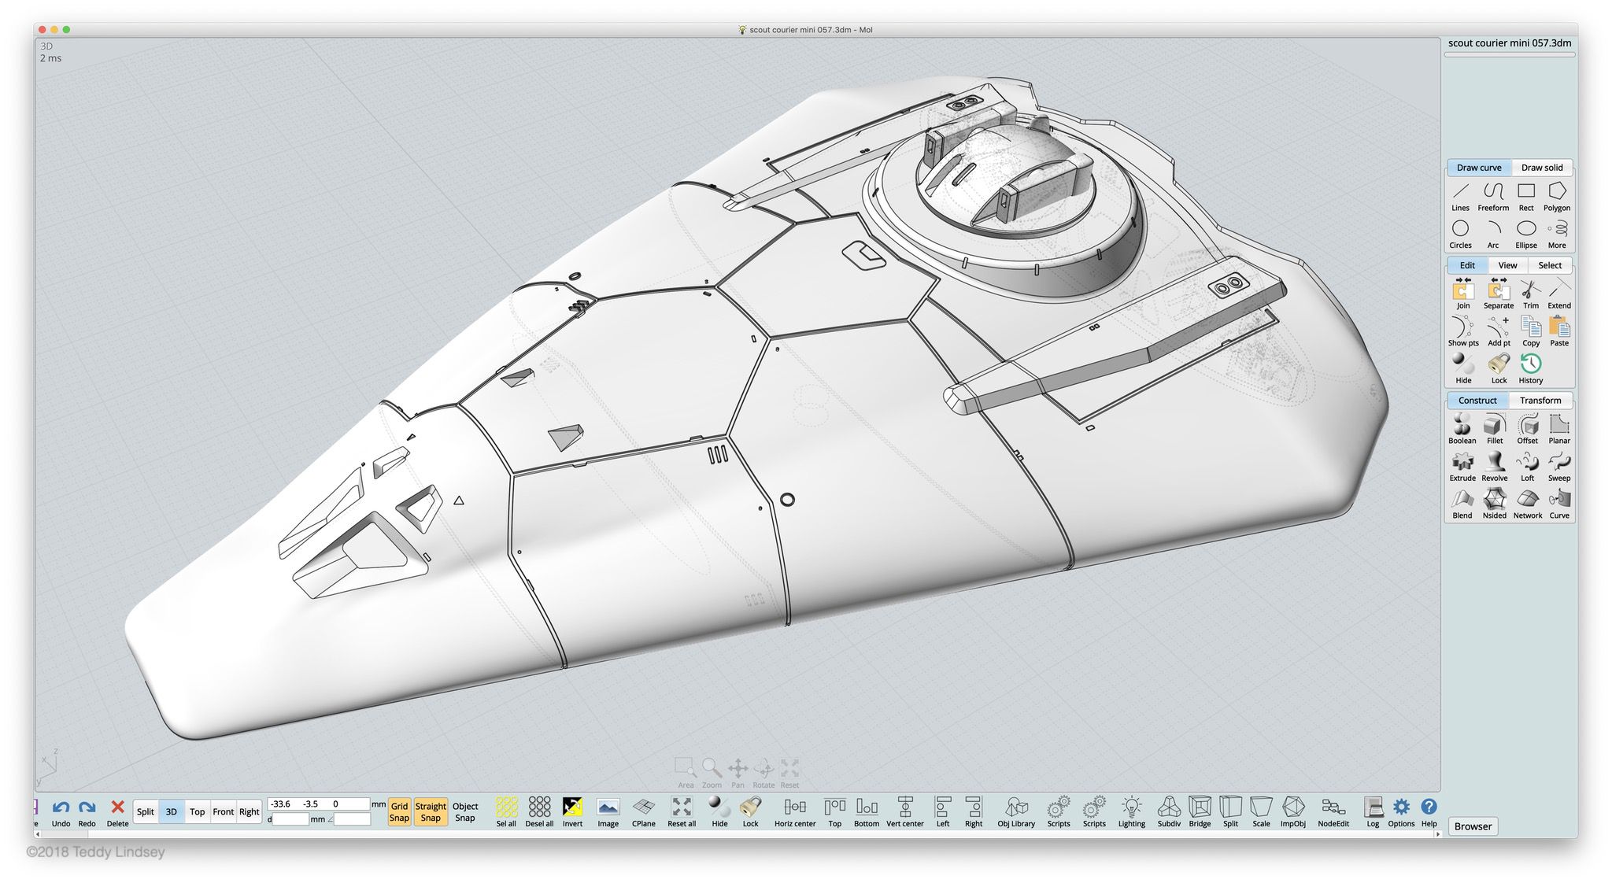Image resolution: width=1612 pixels, height=883 pixels.
Task: Open the Boolean tool
Action: [x=1462, y=429]
